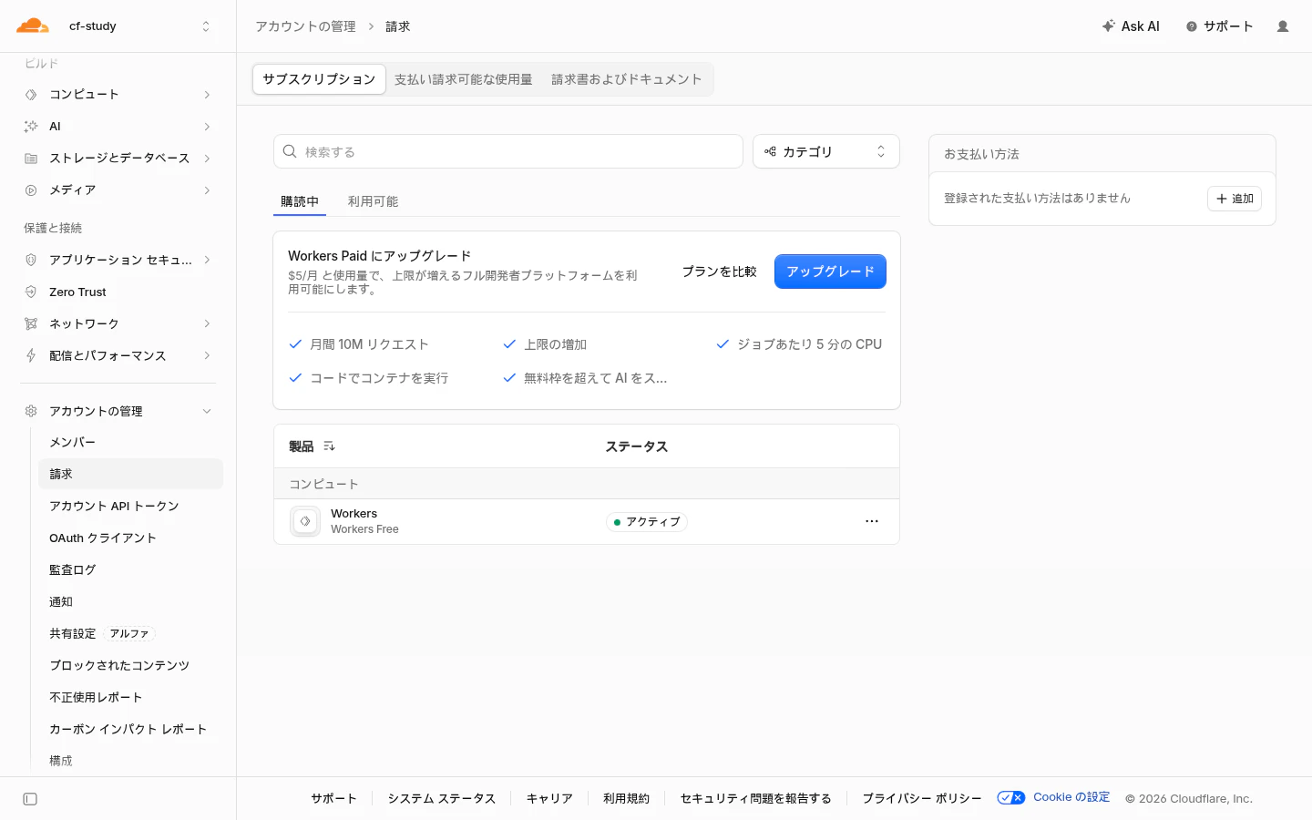Click the Media (メディア) play icon
The width and height of the screenshot is (1312, 820).
coord(31,190)
